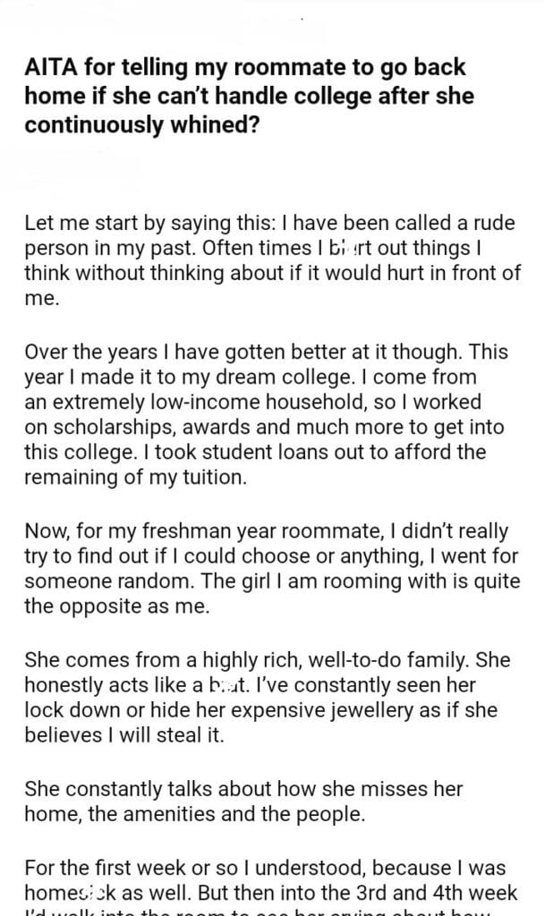
Task: Click the paragraph starting "Let me start"
Action: point(268,261)
